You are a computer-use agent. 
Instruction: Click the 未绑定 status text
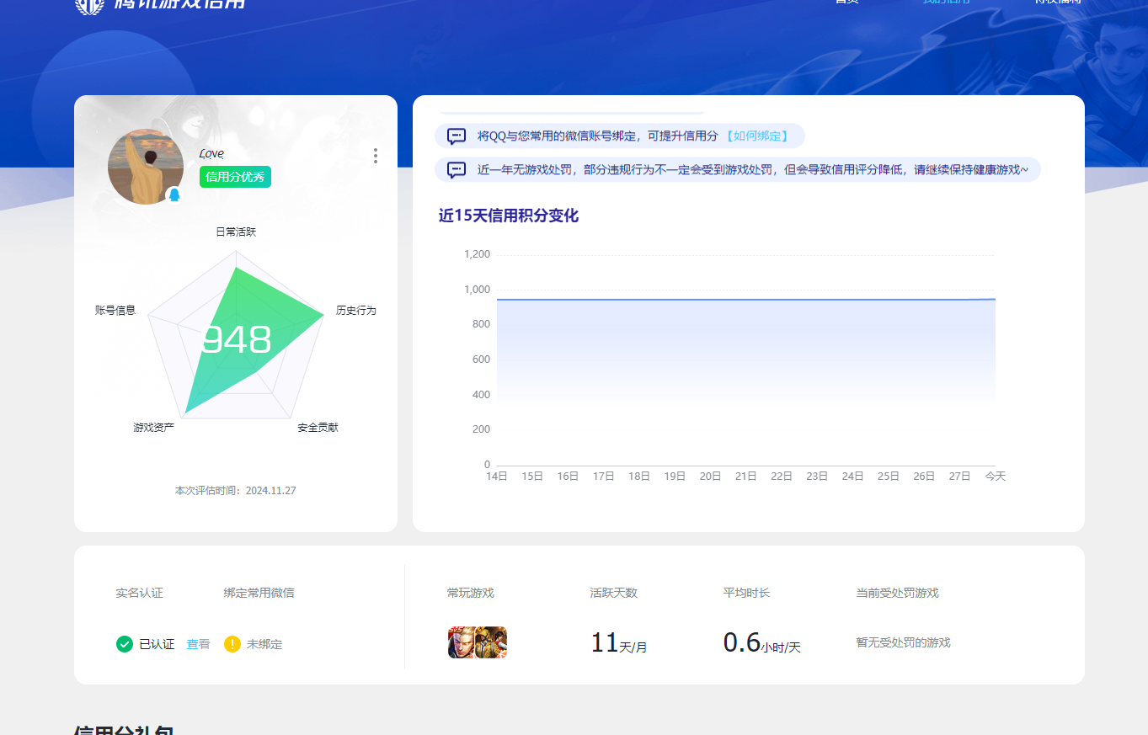point(264,644)
